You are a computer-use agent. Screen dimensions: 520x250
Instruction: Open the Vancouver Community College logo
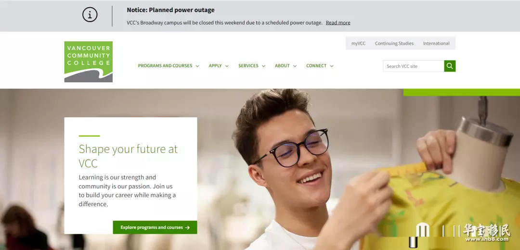pos(89,62)
